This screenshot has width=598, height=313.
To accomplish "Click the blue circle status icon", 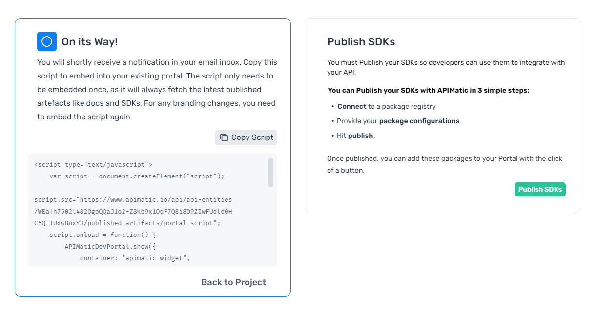I will coord(47,41).
